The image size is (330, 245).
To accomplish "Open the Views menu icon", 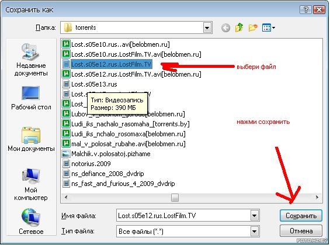I will point(268,27).
